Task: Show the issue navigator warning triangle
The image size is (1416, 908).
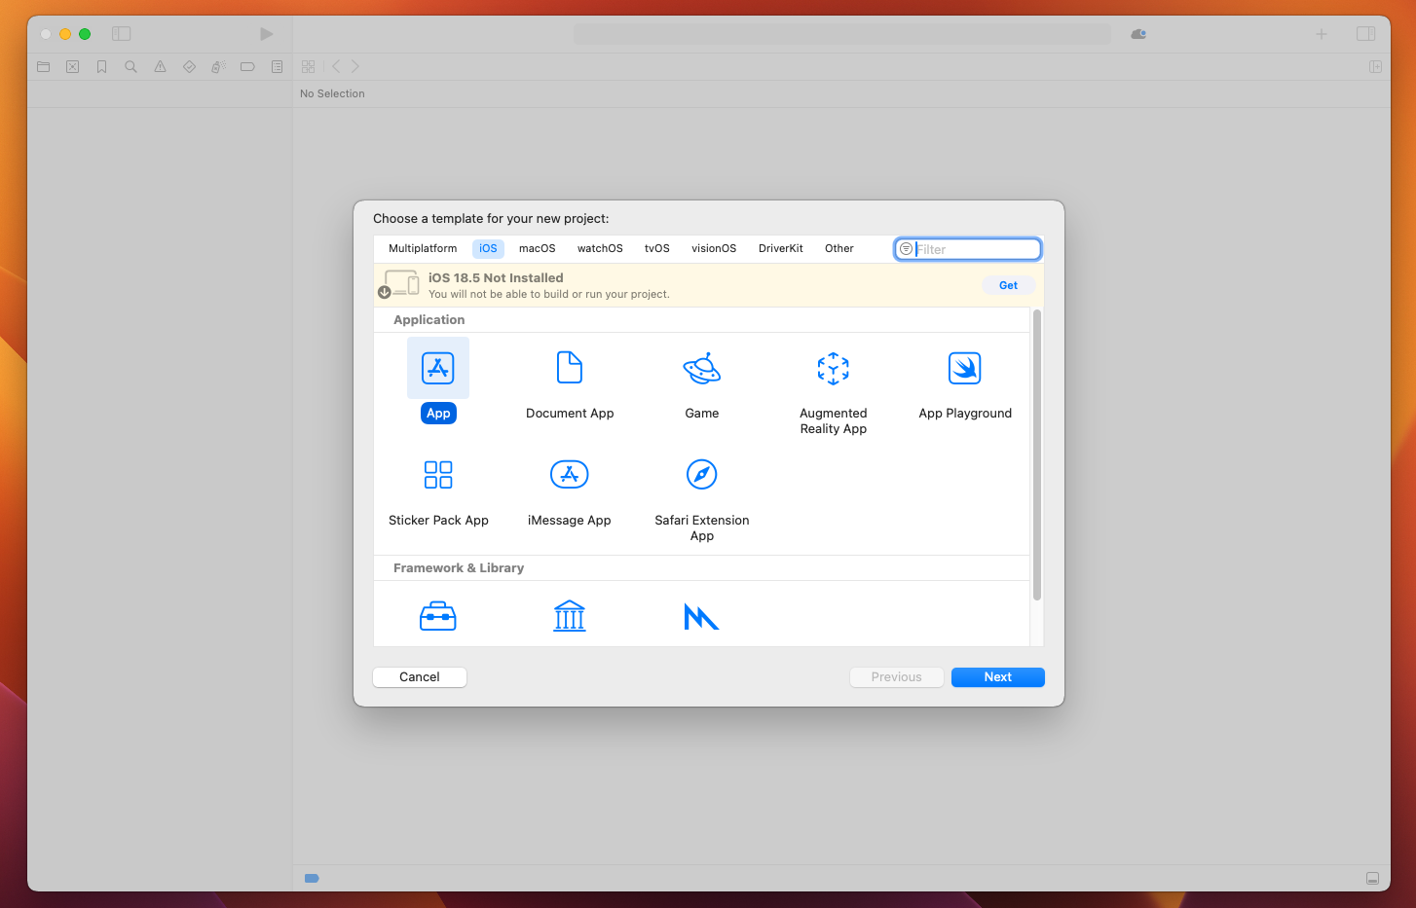Action: click(160, 66)
